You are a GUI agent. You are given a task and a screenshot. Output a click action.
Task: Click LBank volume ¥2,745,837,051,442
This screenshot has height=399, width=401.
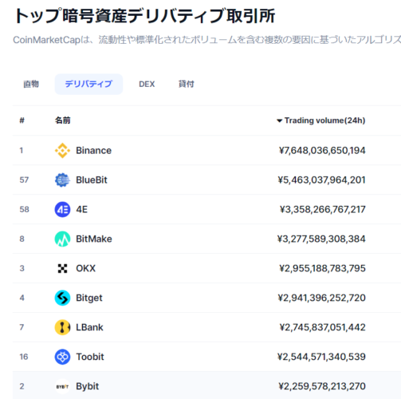pyautogui.click(x=322, y=327)
